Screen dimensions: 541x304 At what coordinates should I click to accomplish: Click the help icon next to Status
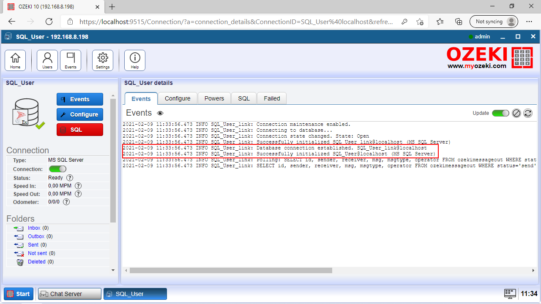point(70,178)
